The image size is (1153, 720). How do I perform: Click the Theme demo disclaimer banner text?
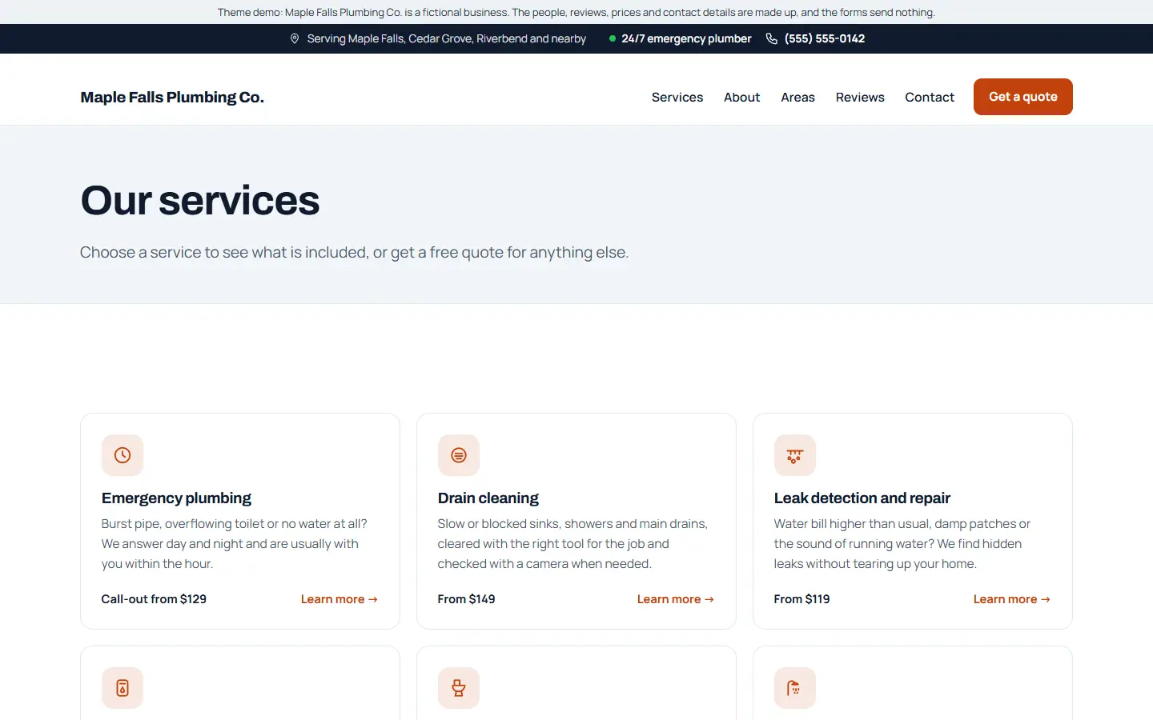pyautogui.click(x=576, y=12)
